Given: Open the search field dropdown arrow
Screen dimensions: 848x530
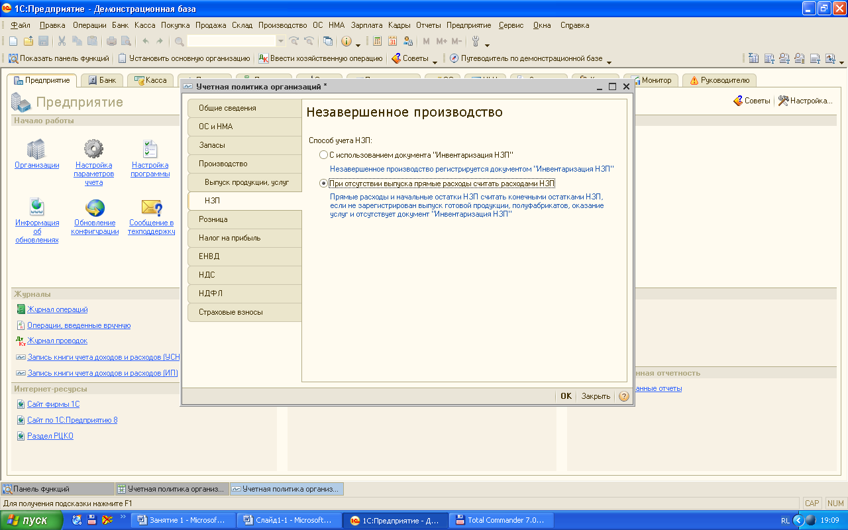Looking at the screenshot, I should (x=280, y=41).
